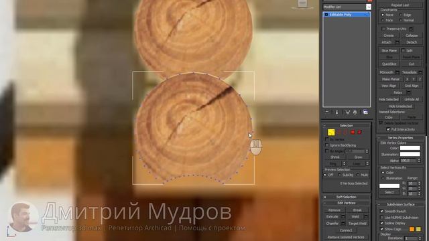Toggle Delete Isolated Vertices checkbox
Image resolution: width=429 pixels, height=241 pixels.
[x=381, y=123]
